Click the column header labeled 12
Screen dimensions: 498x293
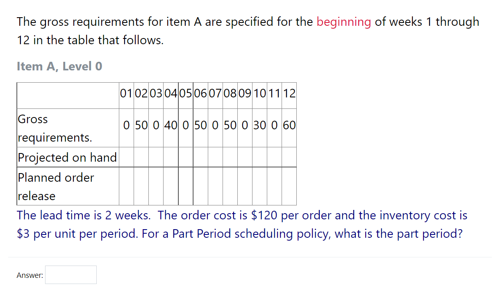289,93
